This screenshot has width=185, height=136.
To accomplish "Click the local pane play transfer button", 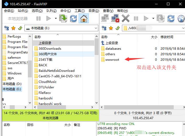I will 49,18.
